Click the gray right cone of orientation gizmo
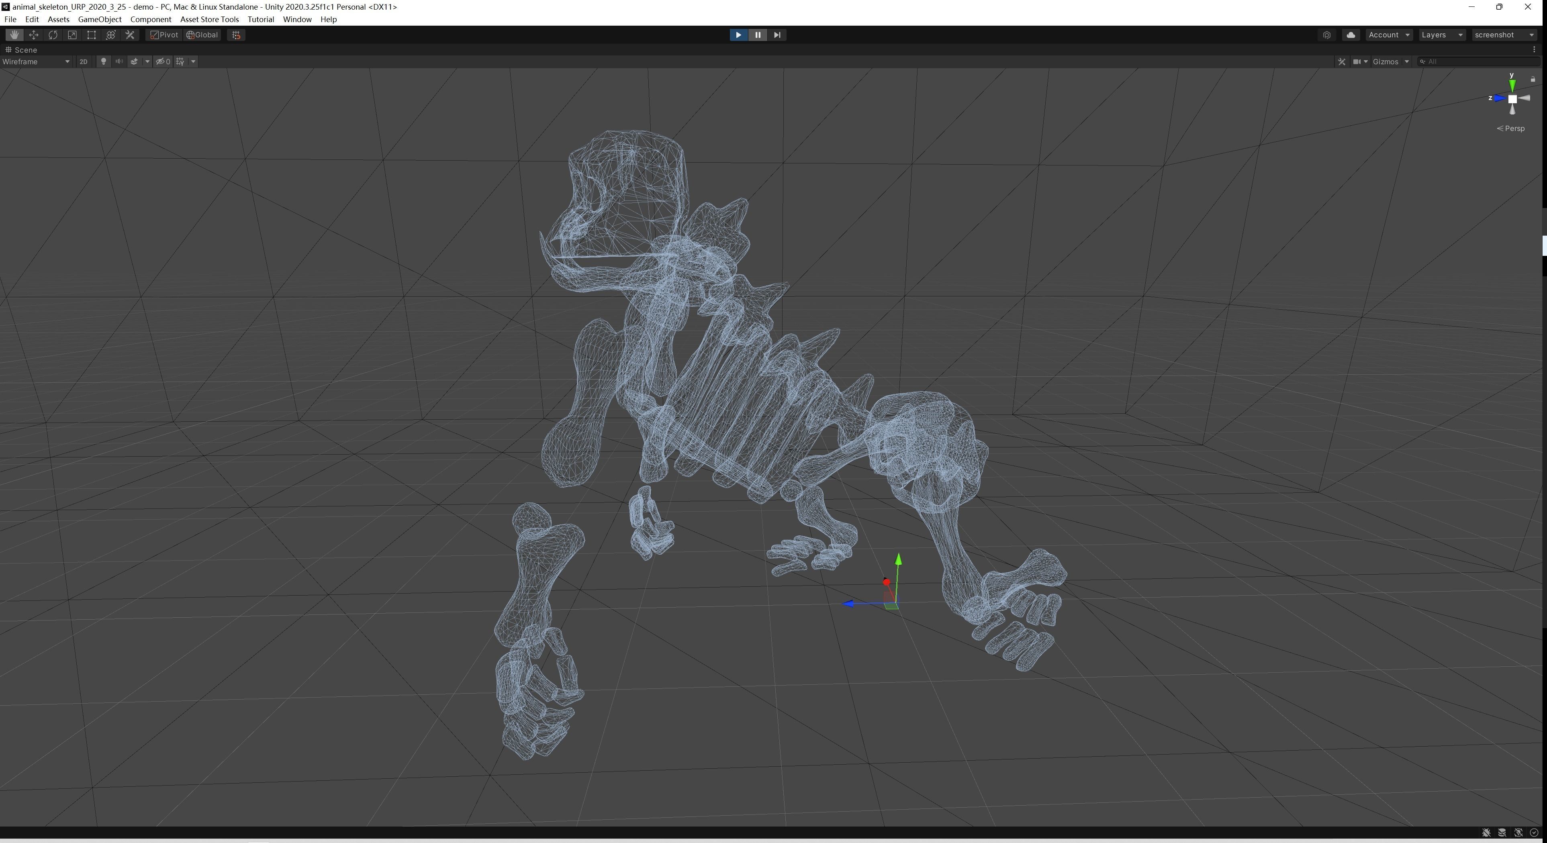The image size is (1547, 843). coord(1524,98)
